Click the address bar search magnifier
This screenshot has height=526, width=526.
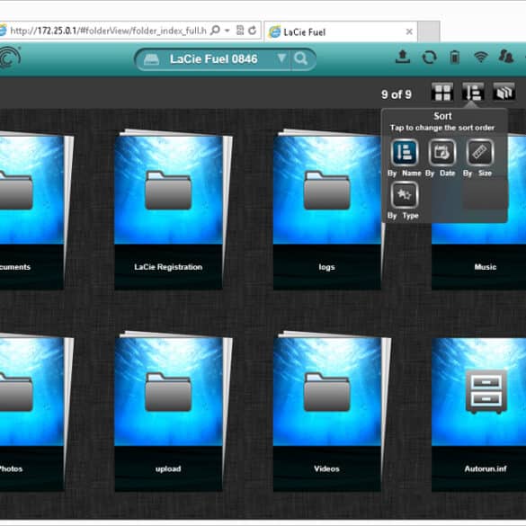pos(215,31)
